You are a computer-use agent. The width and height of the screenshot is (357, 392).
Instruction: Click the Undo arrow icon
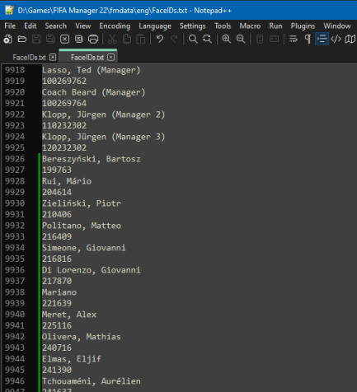pyautogui.click(x=160, y=40)
